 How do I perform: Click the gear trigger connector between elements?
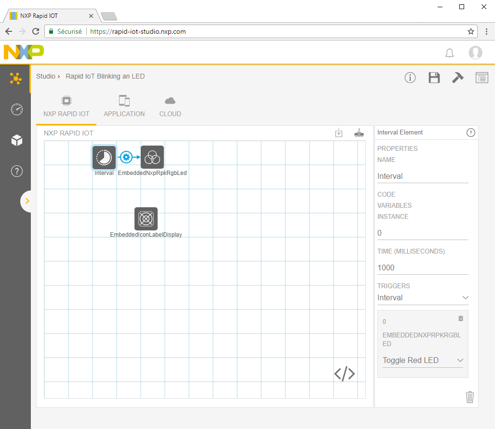pos(126,157)
